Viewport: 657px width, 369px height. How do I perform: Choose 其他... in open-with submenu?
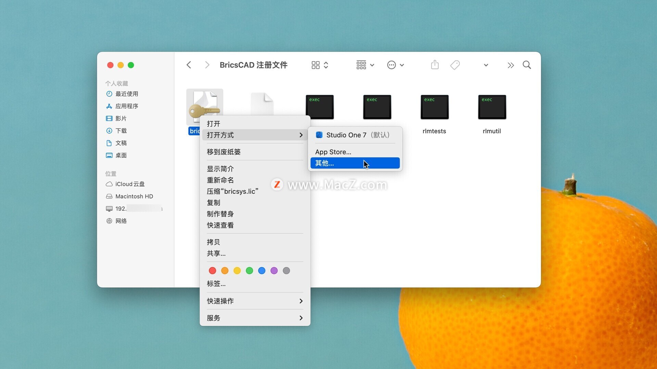355,163
